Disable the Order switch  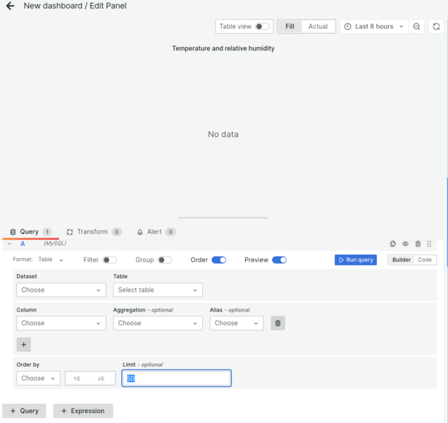tap(219, 260)
